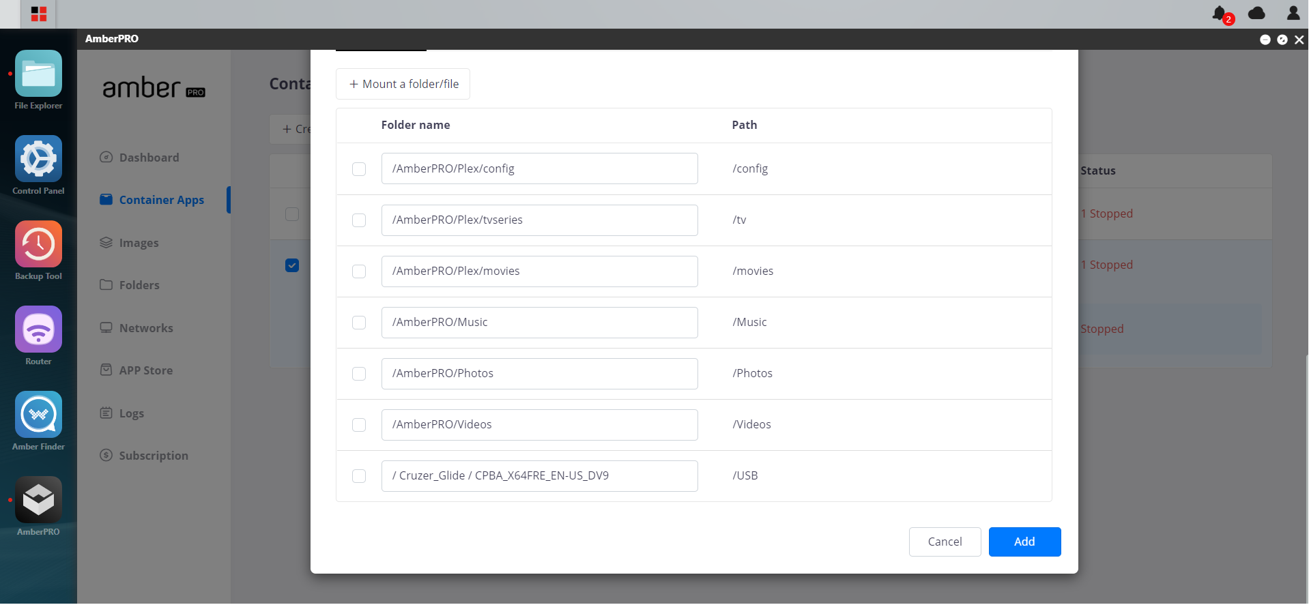Click the /config path text
The image size is (1309, 605).
[x=750, y=168]
